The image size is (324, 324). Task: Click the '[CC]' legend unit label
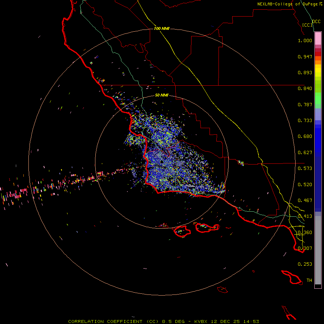(307, 25)
